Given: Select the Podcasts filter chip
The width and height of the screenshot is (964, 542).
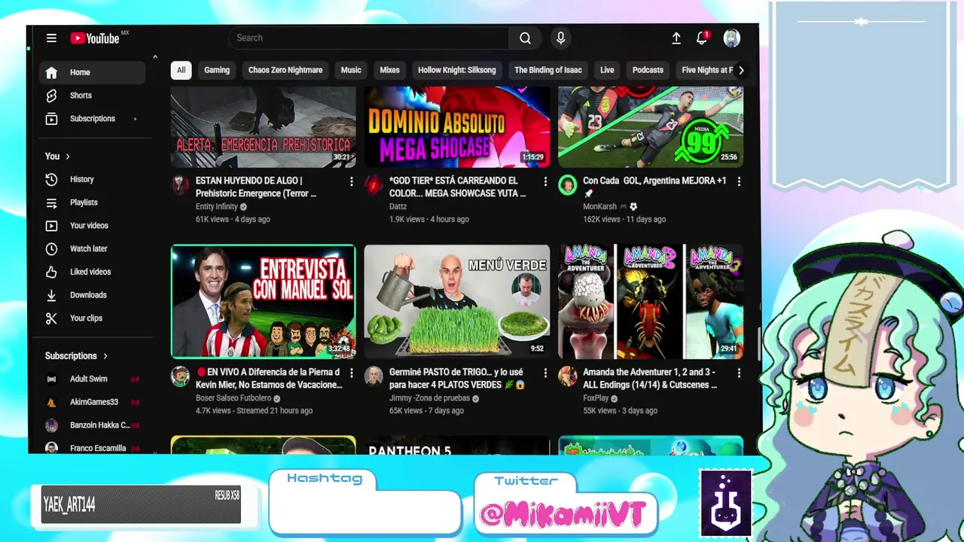Looking at the screenshot, I should tap(648, 70).
